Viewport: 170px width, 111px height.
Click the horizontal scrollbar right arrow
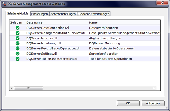[154, 88]
